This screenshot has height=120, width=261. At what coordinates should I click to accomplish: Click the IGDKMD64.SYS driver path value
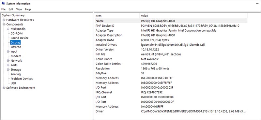pyautogui.click(x=193, y=111)
